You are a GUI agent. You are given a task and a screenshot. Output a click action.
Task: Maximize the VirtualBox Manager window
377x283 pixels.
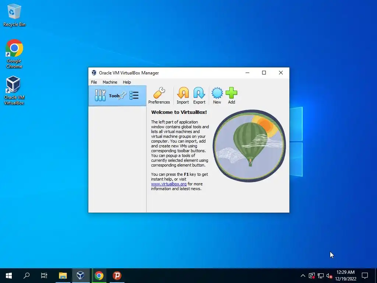264,73
